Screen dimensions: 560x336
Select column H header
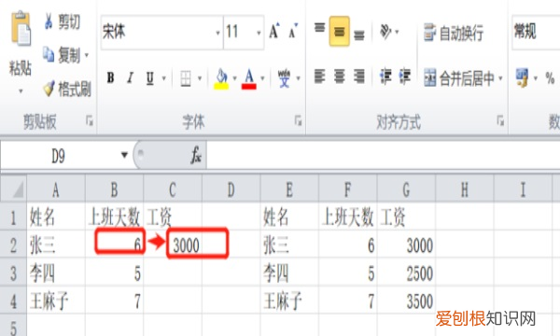coord(464,189)
